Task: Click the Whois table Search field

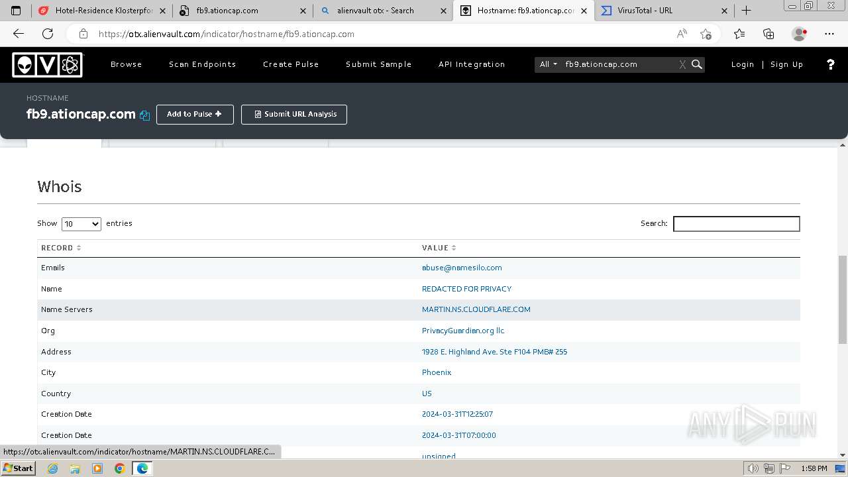Action: click(x=736, y=224)
